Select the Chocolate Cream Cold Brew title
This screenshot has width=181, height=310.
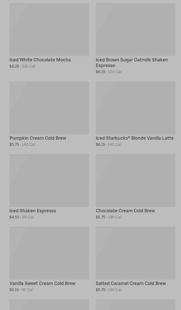(125, 211)
